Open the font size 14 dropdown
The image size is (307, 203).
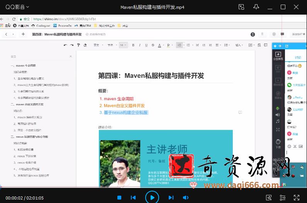123,45
